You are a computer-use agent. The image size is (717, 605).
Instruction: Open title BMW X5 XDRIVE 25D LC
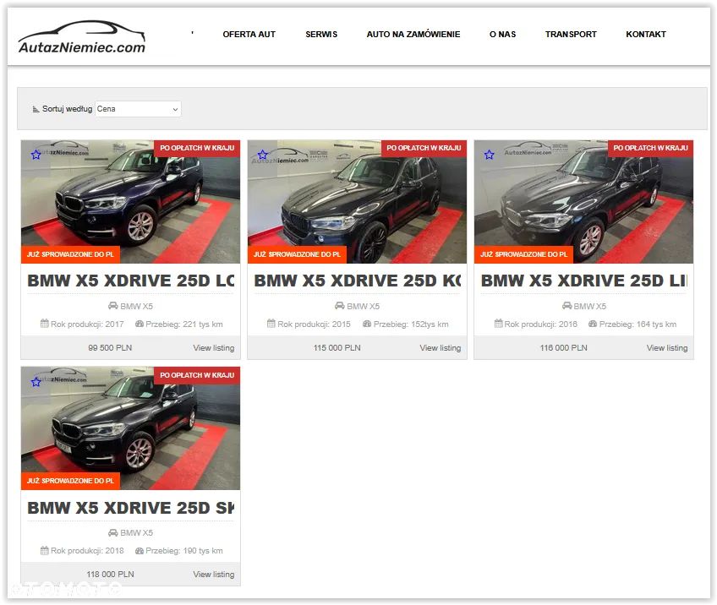pos(131,281)
